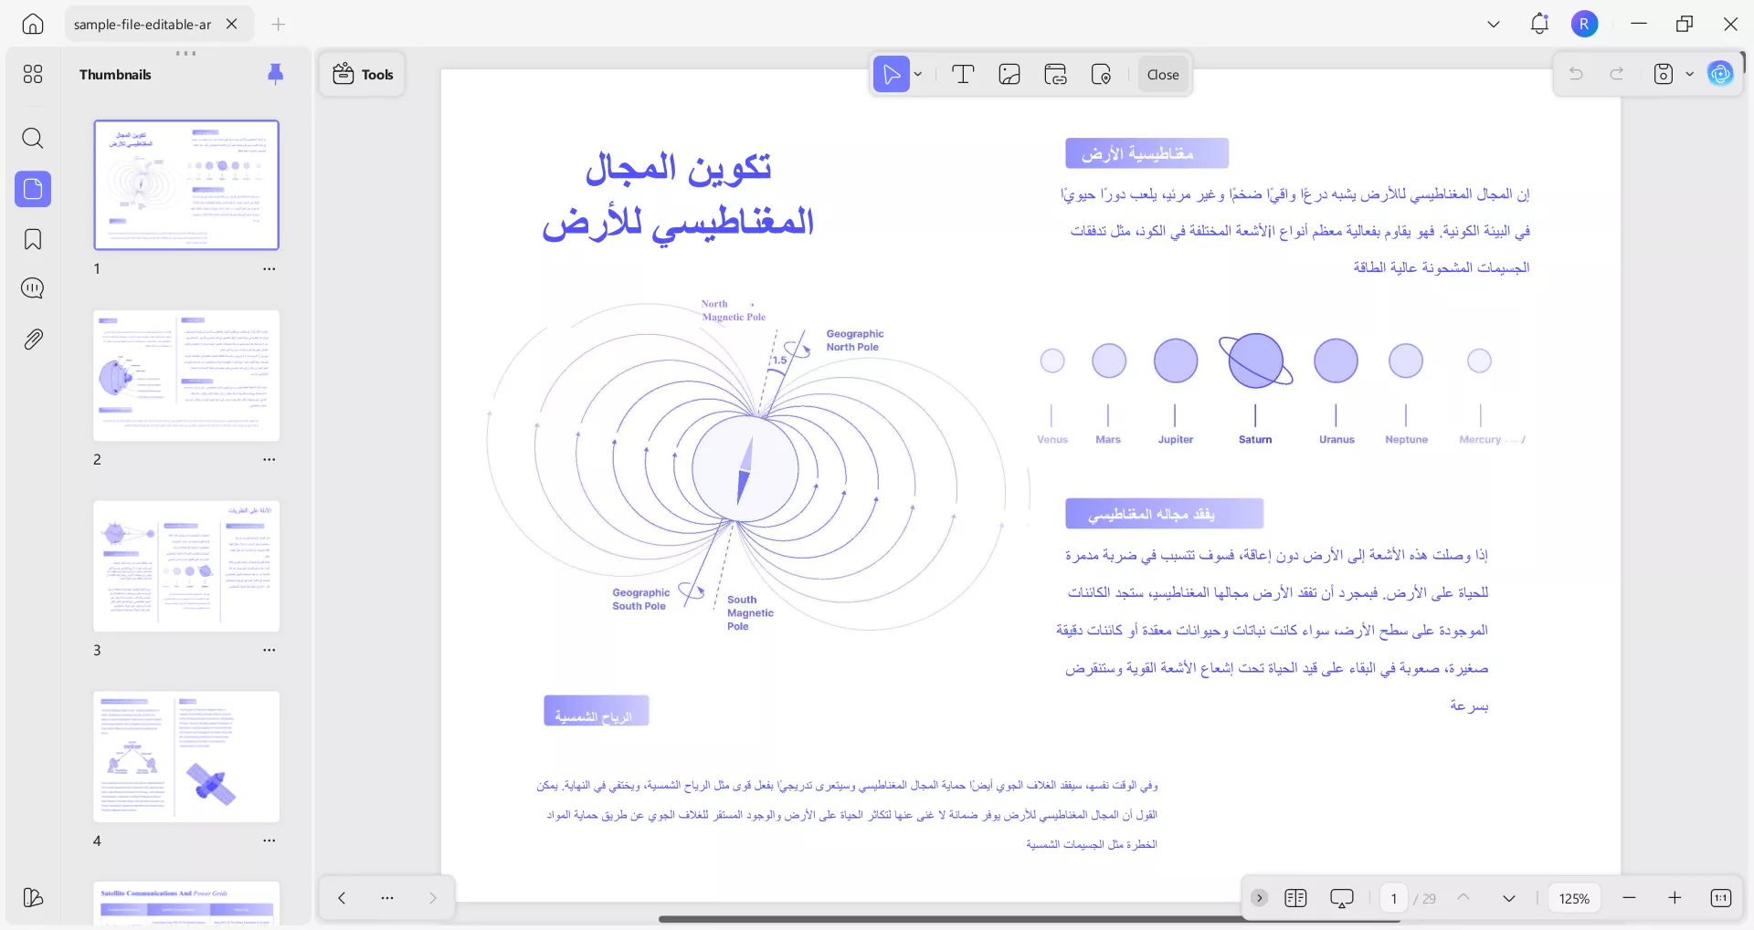Switch to the sample-file-editable-ar tab
This screenshot has width=1754, height=930.
click(x=142, y=24)
